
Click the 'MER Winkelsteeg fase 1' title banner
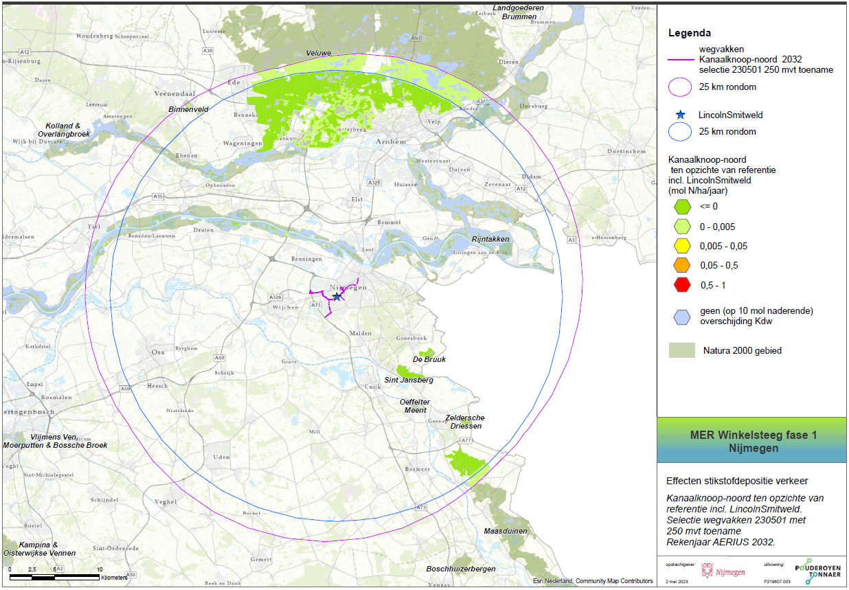(753, 441)
